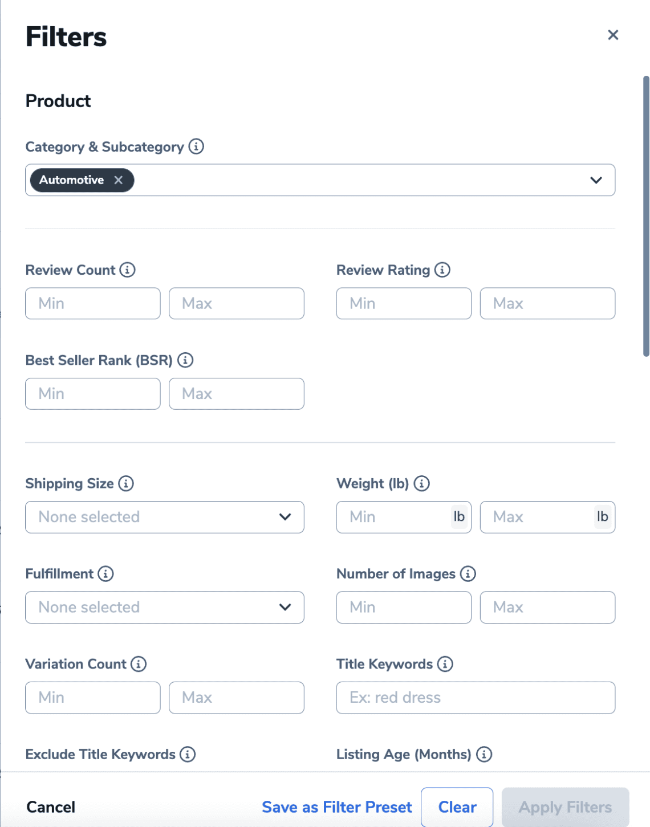Viewport: 650px width, 827px height.
Task: Click the Apply Filters button
Action: 564,807
